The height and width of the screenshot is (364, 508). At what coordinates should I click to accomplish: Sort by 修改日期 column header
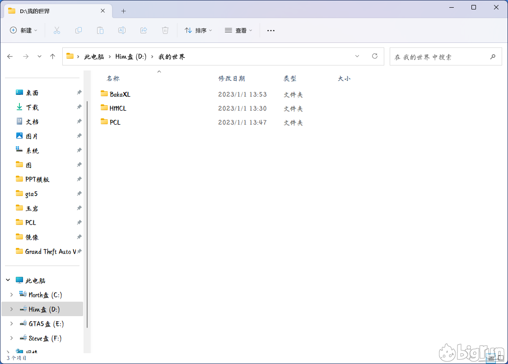point(232,79)
